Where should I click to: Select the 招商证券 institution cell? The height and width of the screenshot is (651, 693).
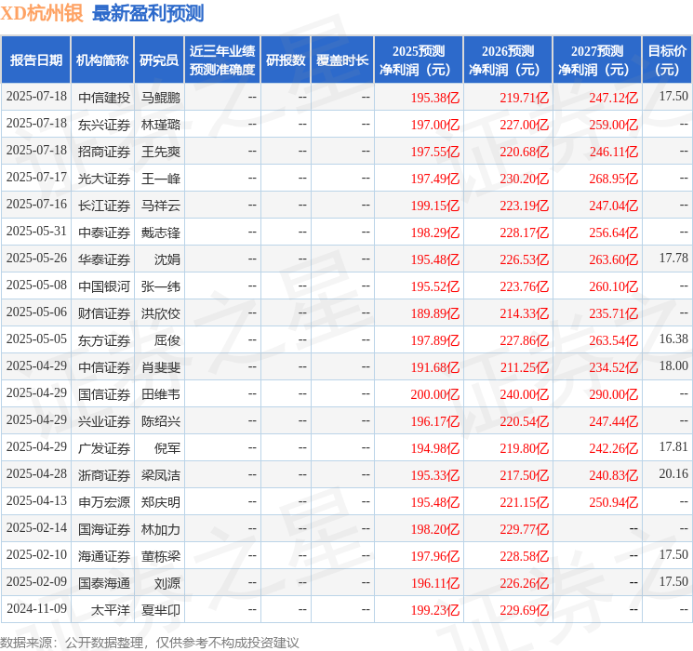pyautogui.click(x=104, y=152)
